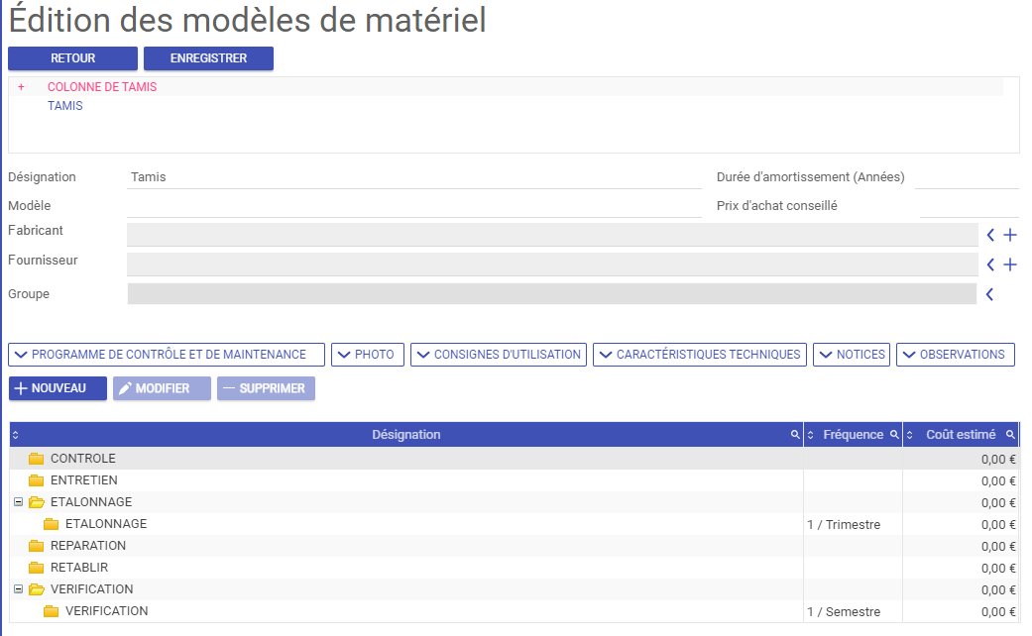This screenshot has height=636, width=1032.
Task: Click Groupe chevron arrow icon
Action: click(x=990, y=294)
